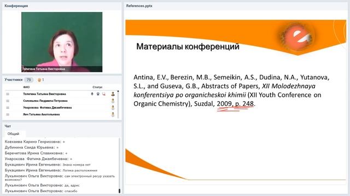Select participant Соловьева Людмила Петровна
Image resolution: width=350 pixels, height=196 pixels.
click(45, 101)
